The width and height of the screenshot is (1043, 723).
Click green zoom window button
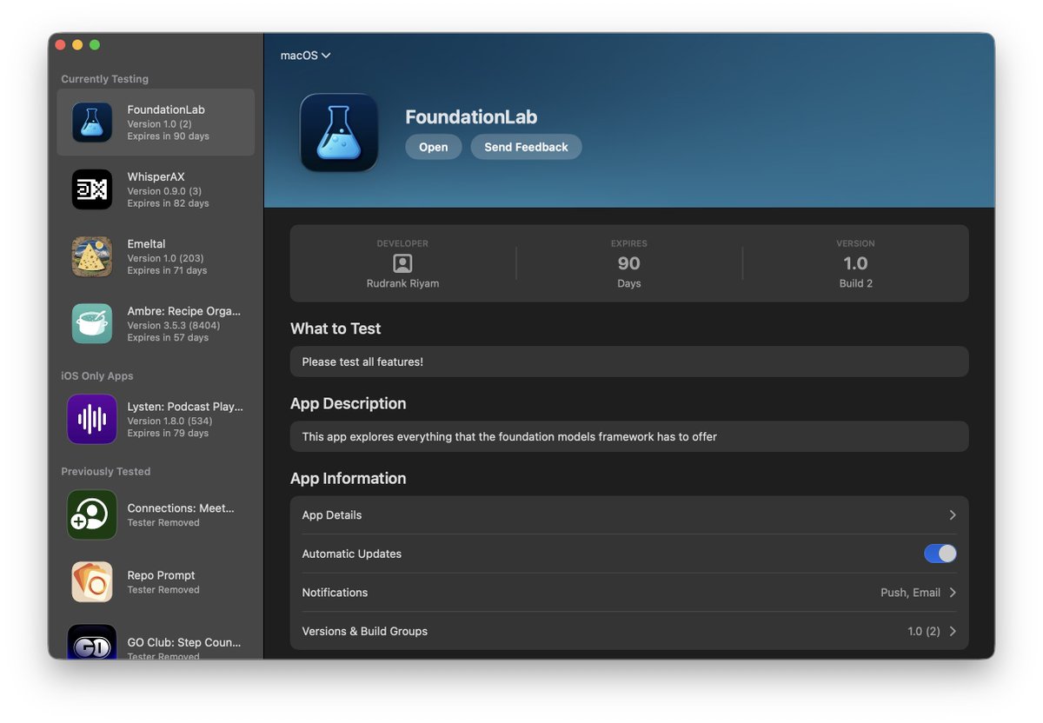tap(95, 44)
